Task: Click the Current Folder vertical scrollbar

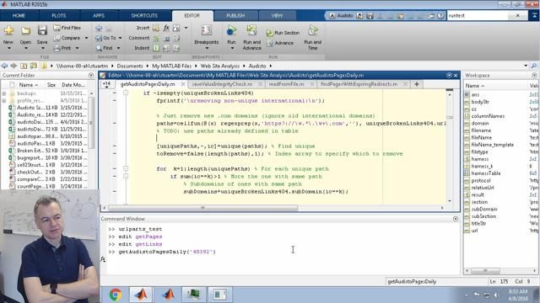Action: 91,122
